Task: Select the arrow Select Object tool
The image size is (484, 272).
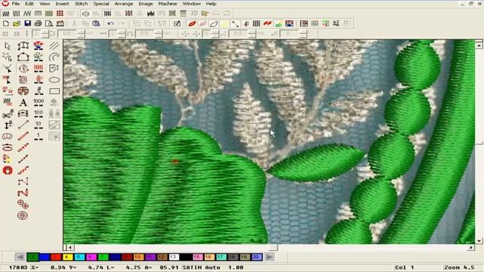Action: tap(8, 46)
